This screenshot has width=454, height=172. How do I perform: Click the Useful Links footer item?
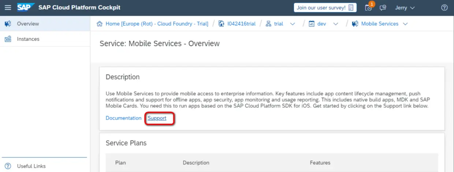coord(31,166)
